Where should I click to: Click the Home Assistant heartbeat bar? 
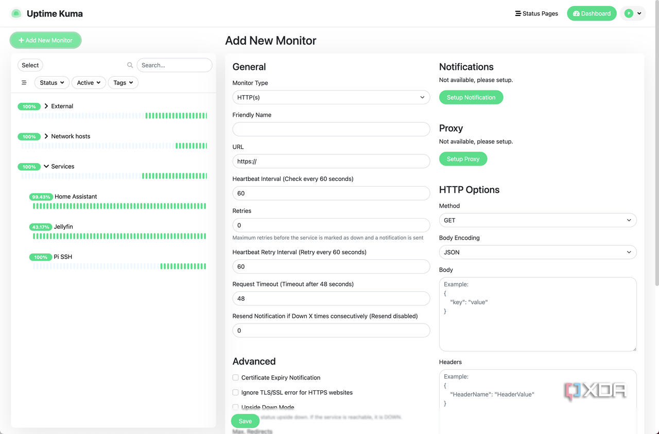pos(119,206)
